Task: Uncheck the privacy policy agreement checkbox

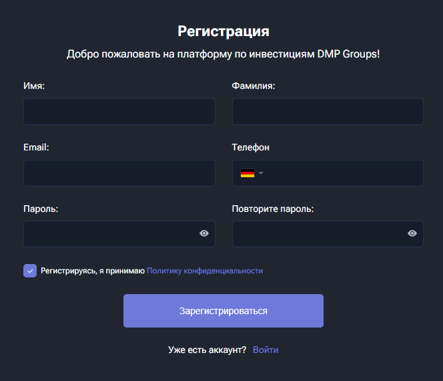Action: (x=30, y=271)
